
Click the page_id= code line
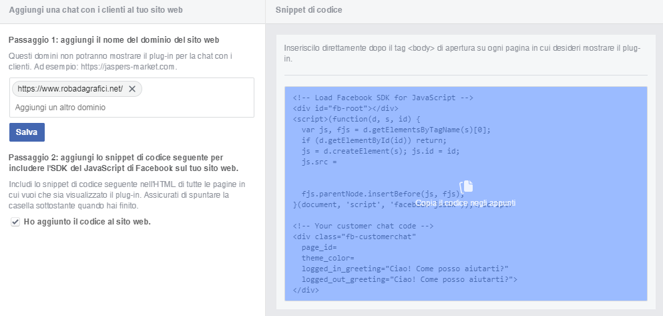pos(319,247)
